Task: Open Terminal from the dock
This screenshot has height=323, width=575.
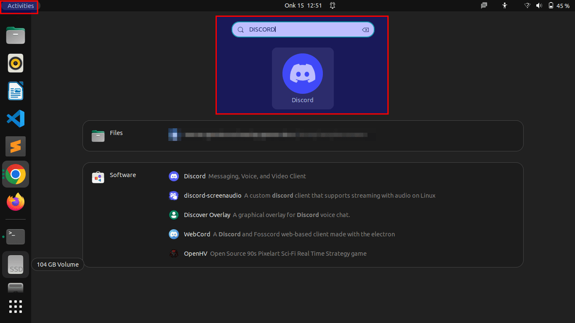Action: [16, 237]
